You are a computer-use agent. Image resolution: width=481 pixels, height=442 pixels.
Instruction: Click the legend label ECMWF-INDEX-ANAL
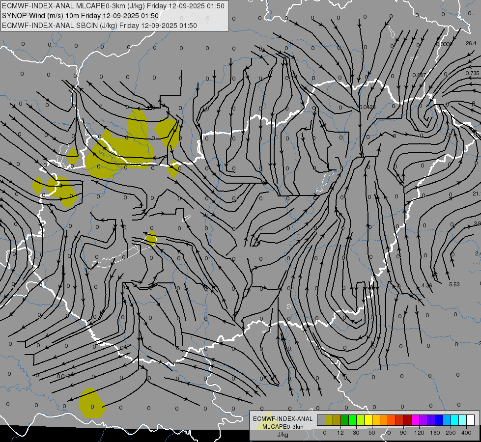coord(283,419)
